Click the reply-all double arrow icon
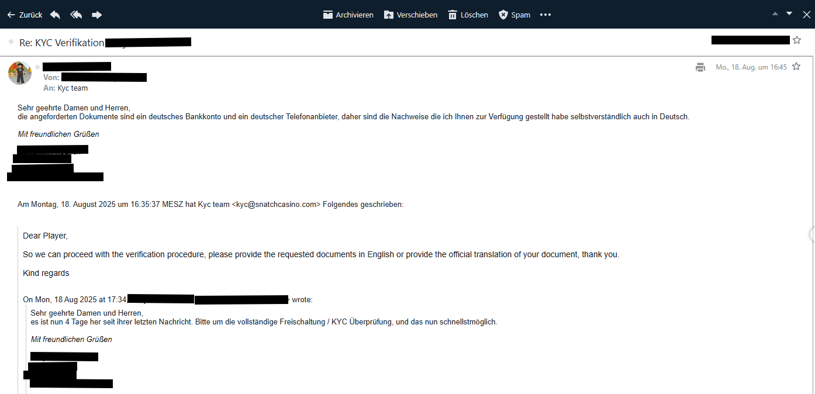Viewport: 815px width, 394px height. point(76,15)
